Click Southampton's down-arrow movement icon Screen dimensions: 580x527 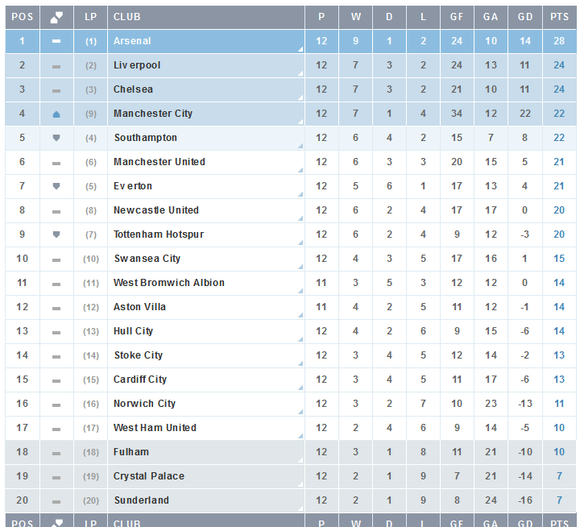(x=56, y=138)
